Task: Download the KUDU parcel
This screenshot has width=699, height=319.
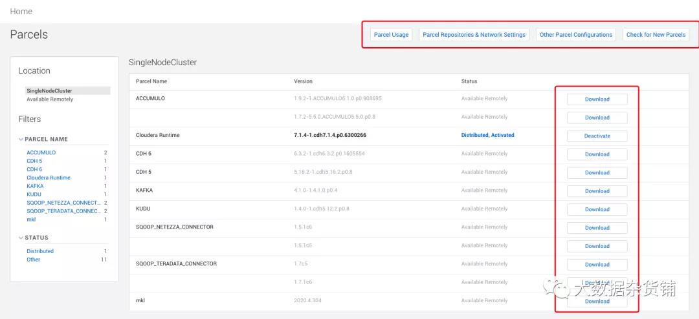Action: point(597,209)
